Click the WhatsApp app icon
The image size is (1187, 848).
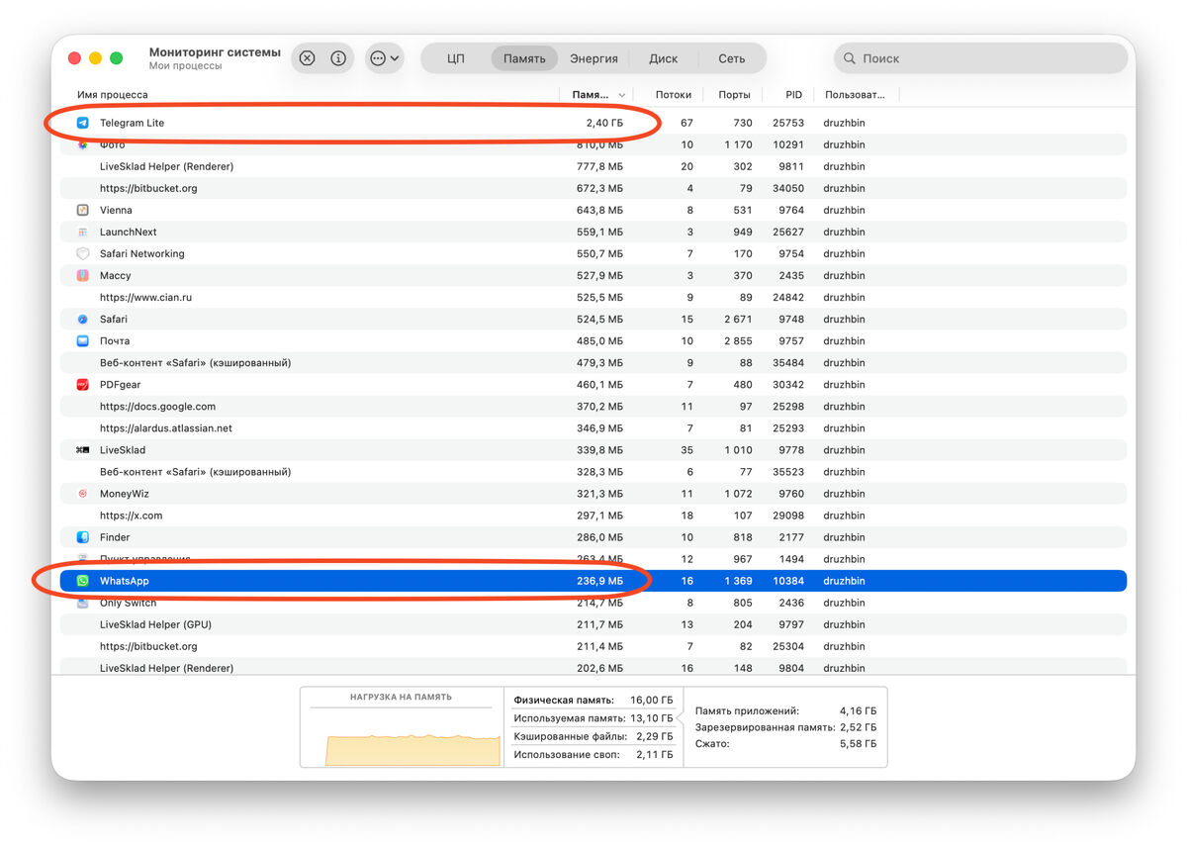pyautogui.click(x=83, y=581)
